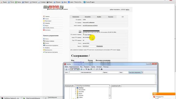Open Удаленный сайт path dropdown
Image resolution: width=176 pixels, height=99 pixels.
[x=156, y=86]
